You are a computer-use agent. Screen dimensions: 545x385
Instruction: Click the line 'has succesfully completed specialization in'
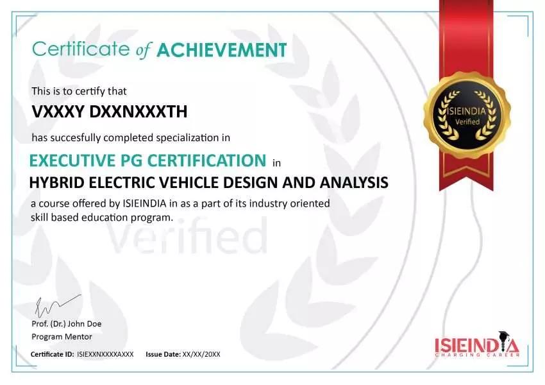coord(131,138)
